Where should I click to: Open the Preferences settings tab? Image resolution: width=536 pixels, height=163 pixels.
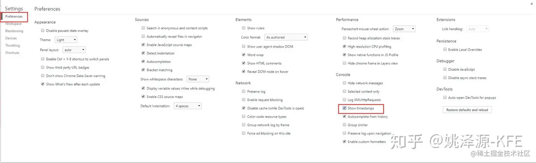point(14,16)
